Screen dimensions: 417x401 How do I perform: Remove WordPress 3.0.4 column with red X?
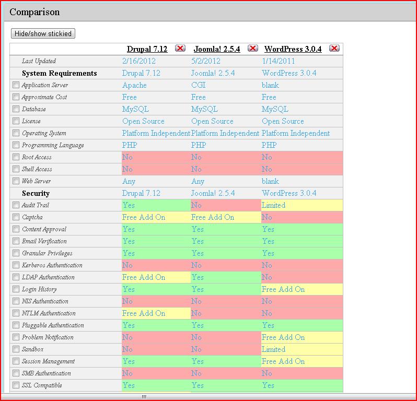pos(334,48)
